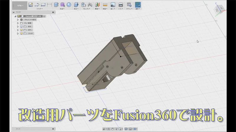
Task: Click the Orbit navigation icon
Action: (x=104, y=129)
